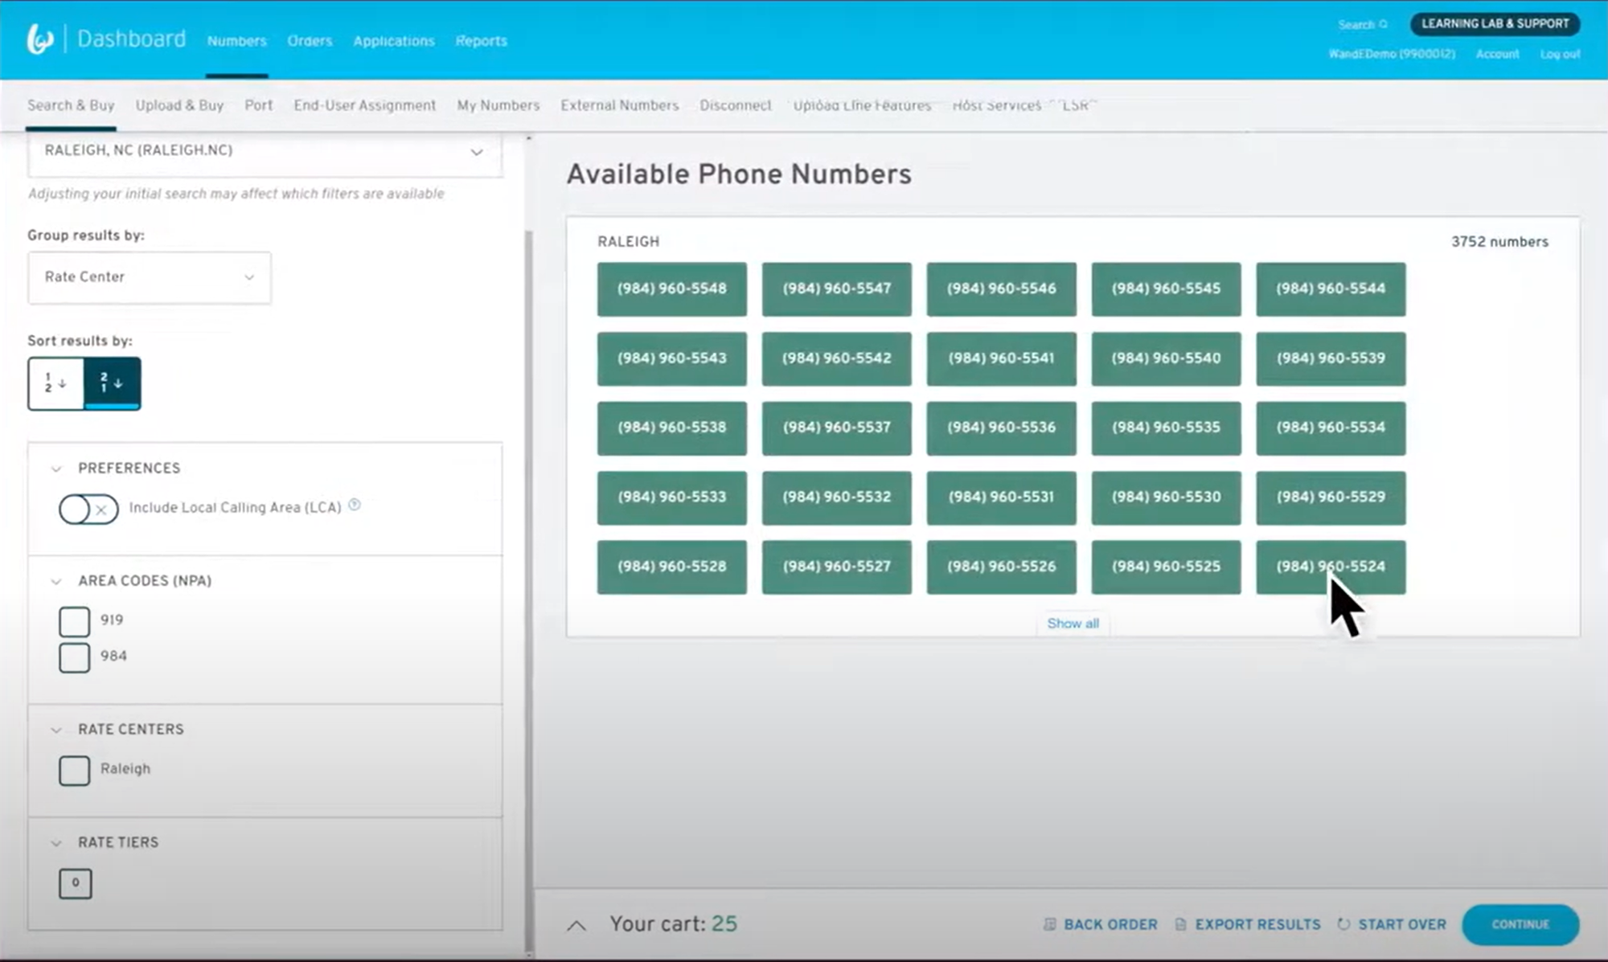The height and width of the screenshot is (962, 1608).
Task: Click Show all link
Action: pyautogui.click(x=1073, y=624)
